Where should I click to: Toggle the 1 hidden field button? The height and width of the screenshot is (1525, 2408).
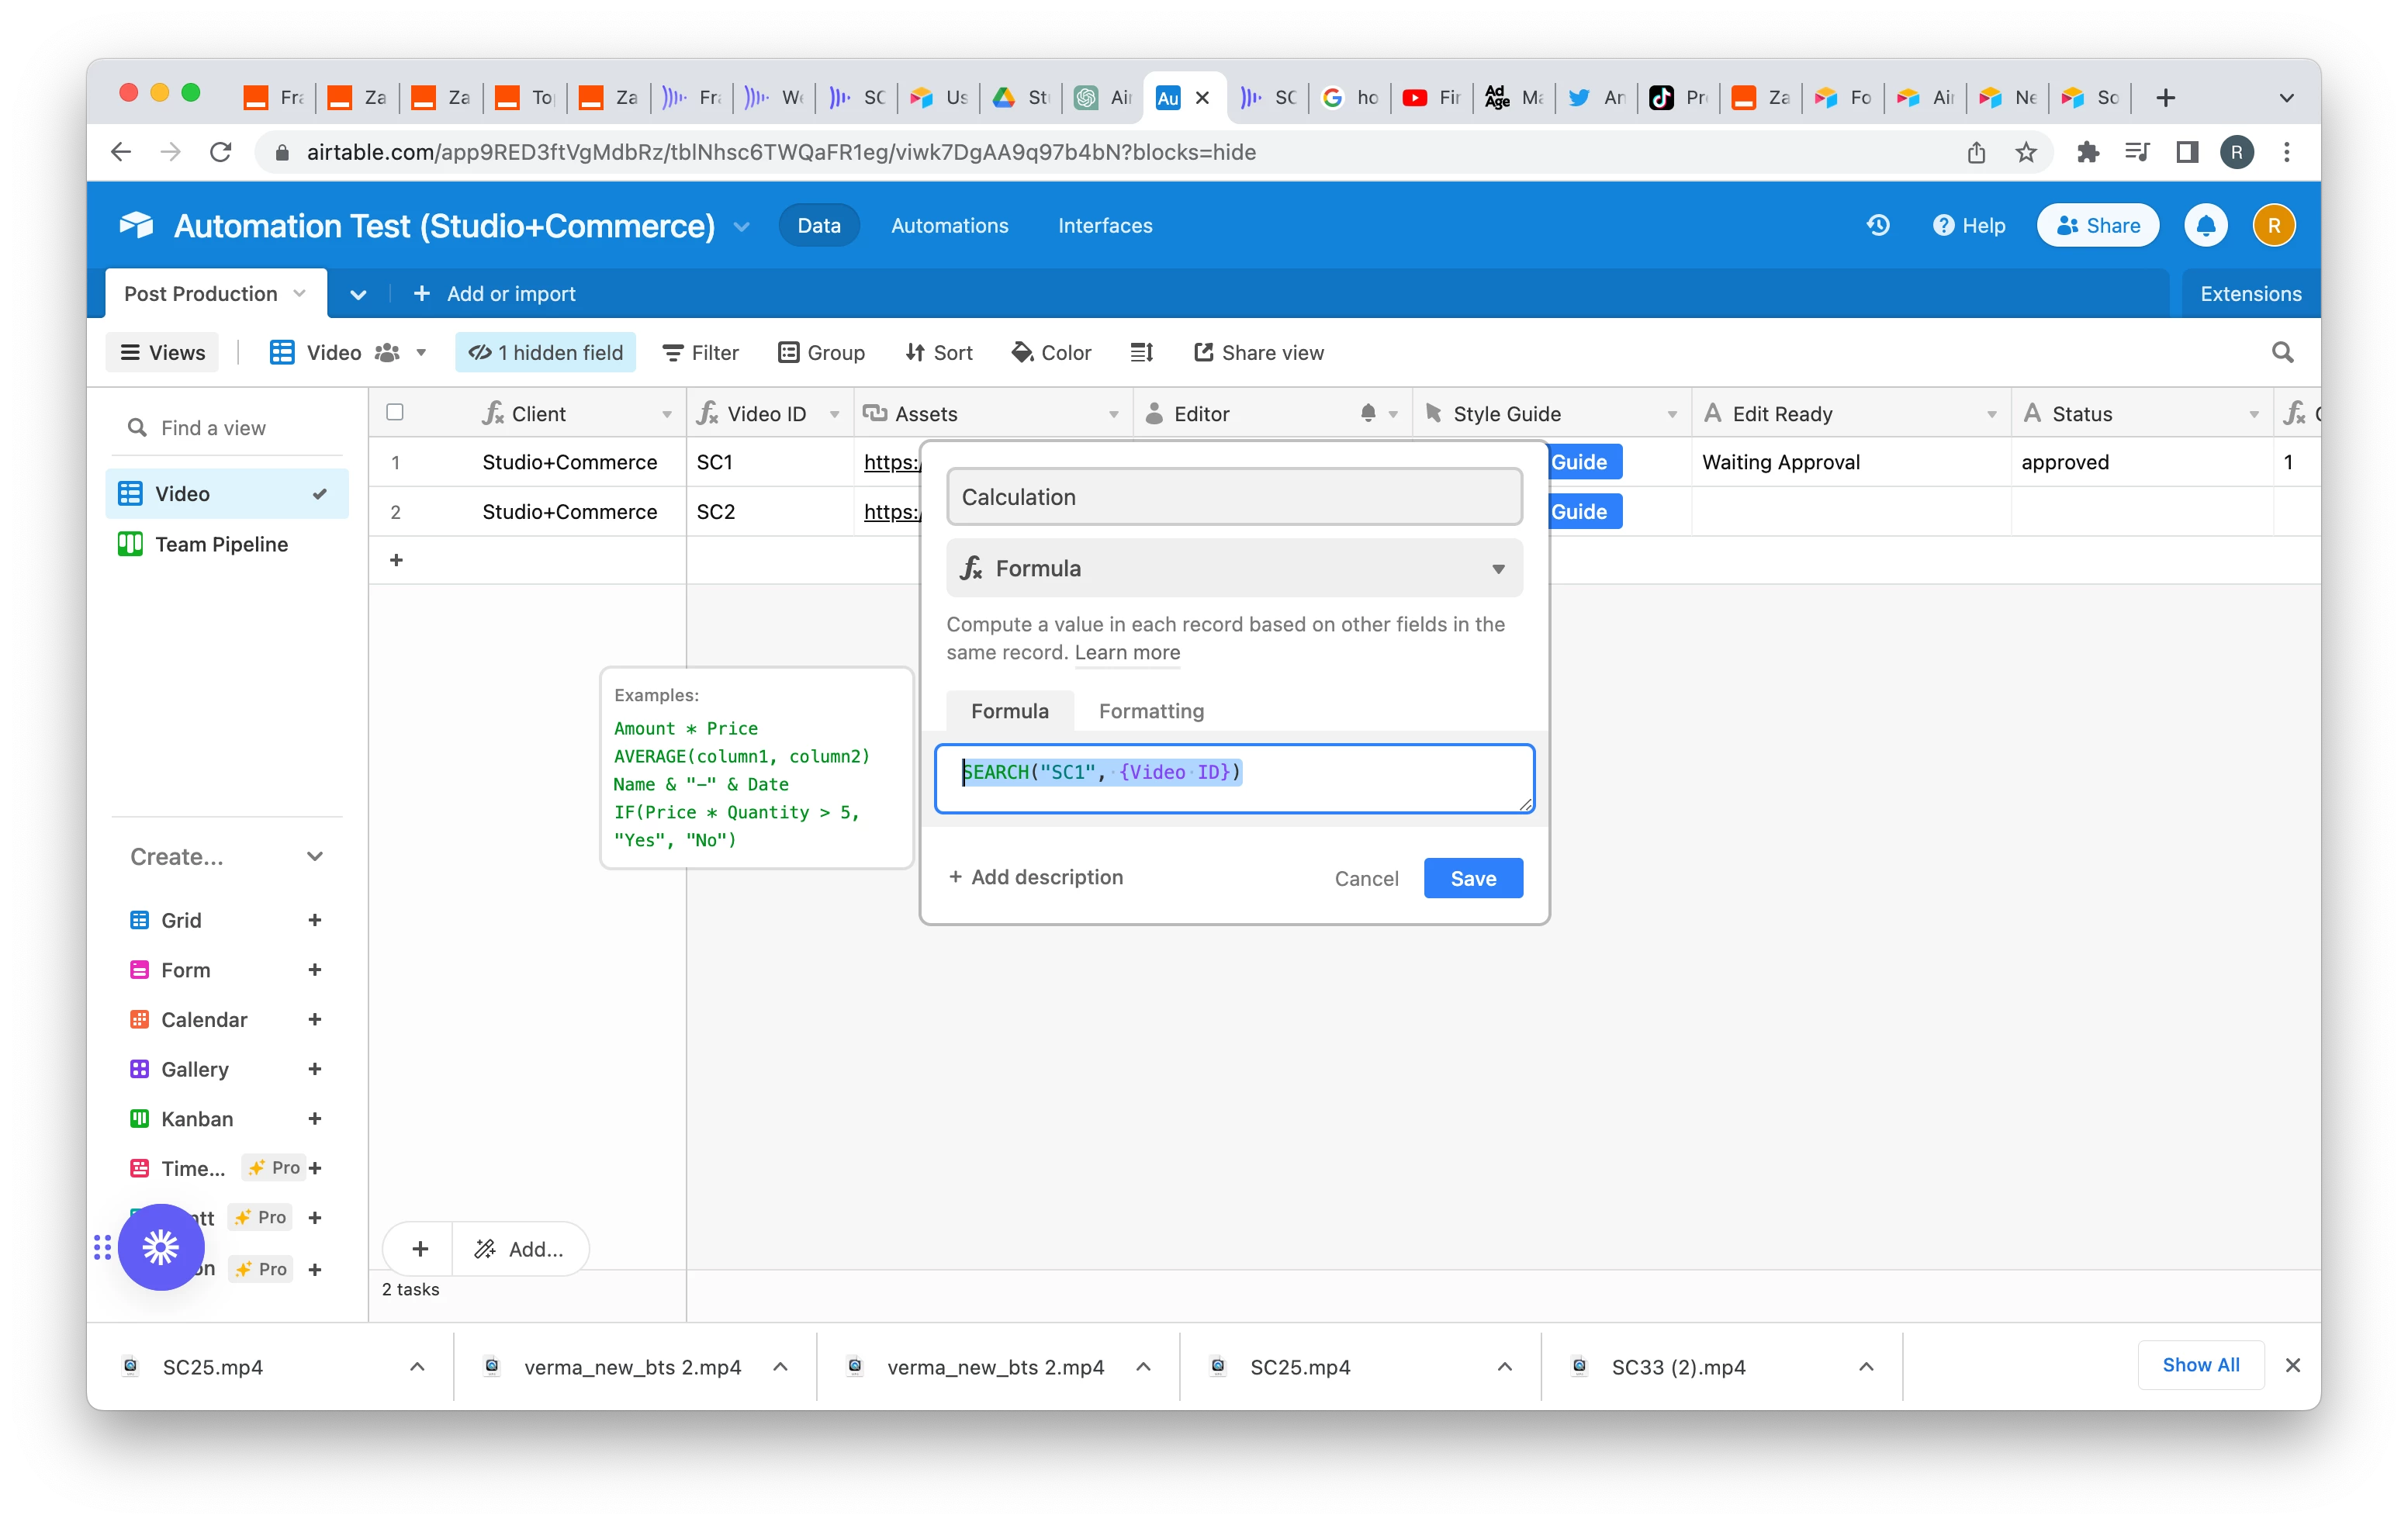[x=545, y=352]
